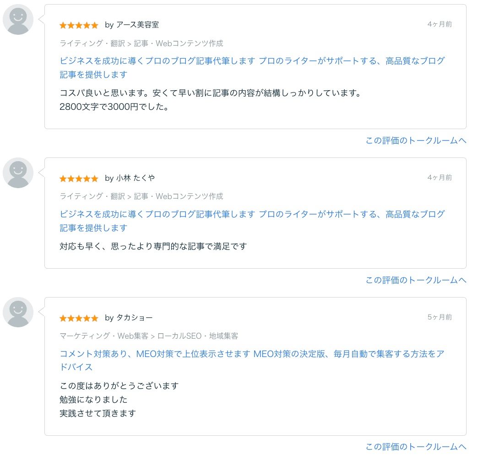The width and height of the screenshot is (478, 455).
Task: Click the avatar icon for 小林 たくや's review
Action: click(18, 173)
